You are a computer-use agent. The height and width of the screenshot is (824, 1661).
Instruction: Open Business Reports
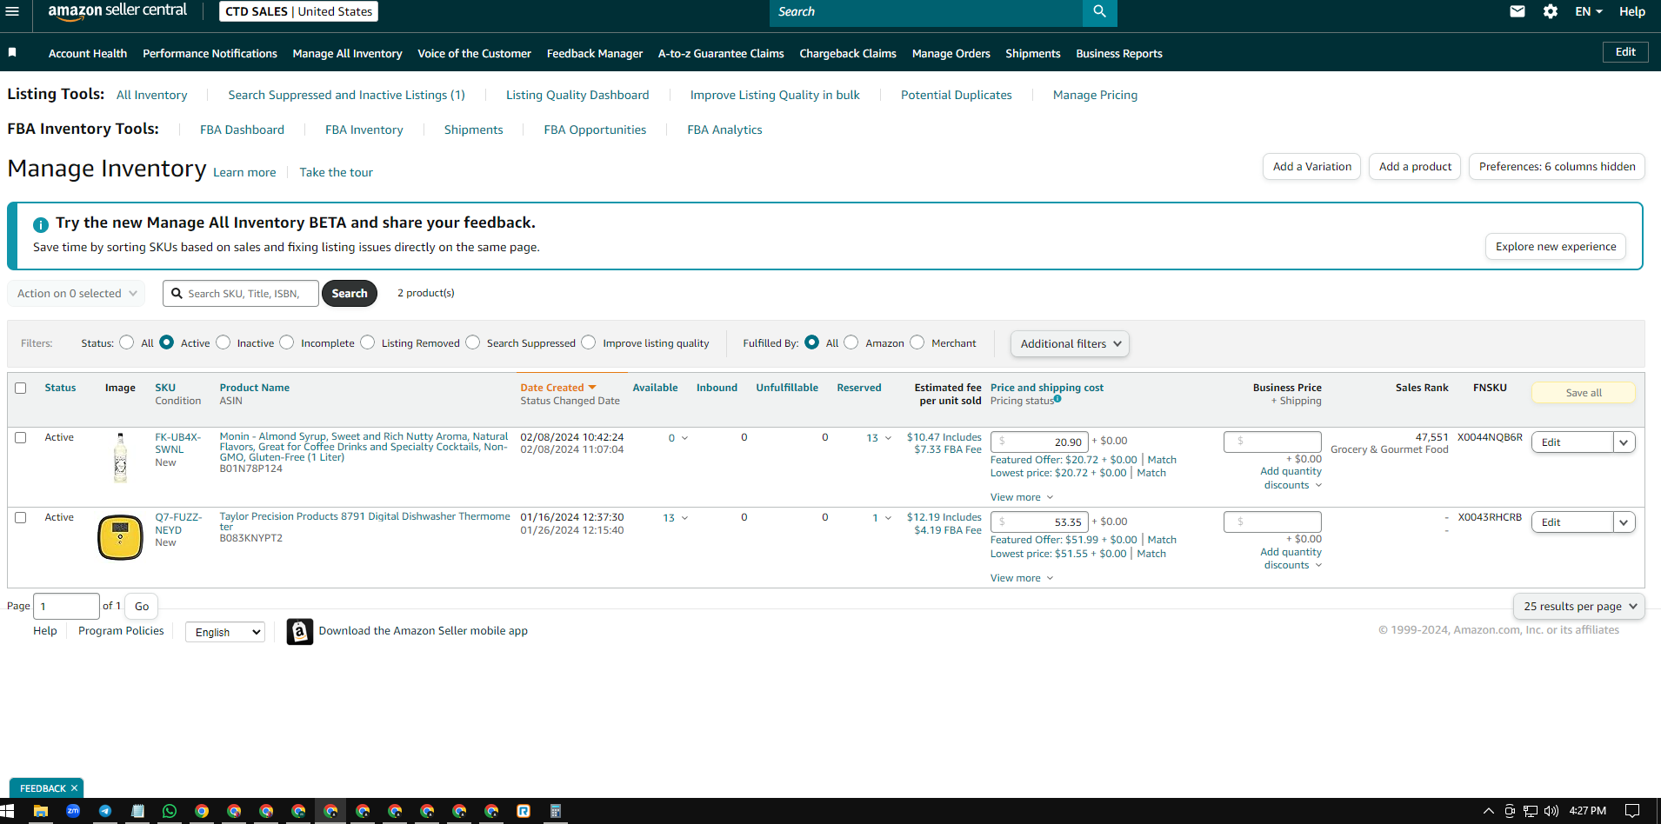click(1119, 53)
